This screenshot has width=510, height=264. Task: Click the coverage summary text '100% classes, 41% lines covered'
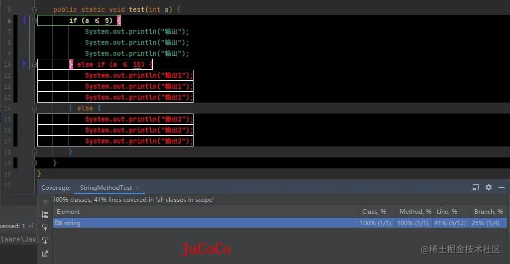tap(133, 200)
